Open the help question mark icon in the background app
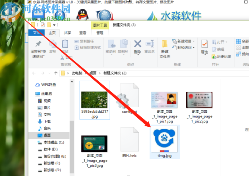Image resolution: width=249 pixels, height=176 pixels. [59, 15]
